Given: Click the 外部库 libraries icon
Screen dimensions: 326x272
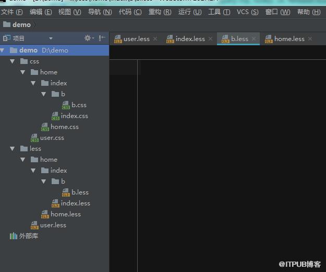Looking at the screenshot, I should tap(14, 236).
